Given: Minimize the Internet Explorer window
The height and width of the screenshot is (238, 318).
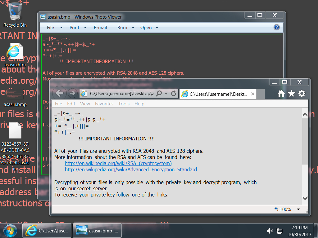Looking at the screenshot, I should [275, 82].
